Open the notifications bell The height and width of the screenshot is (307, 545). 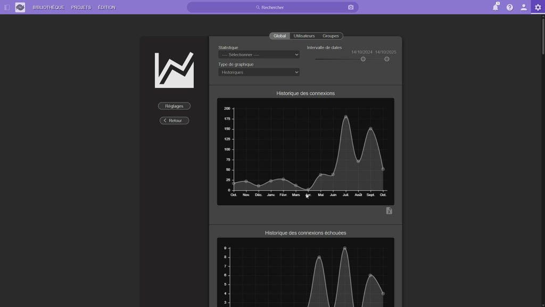pos(496,7)
